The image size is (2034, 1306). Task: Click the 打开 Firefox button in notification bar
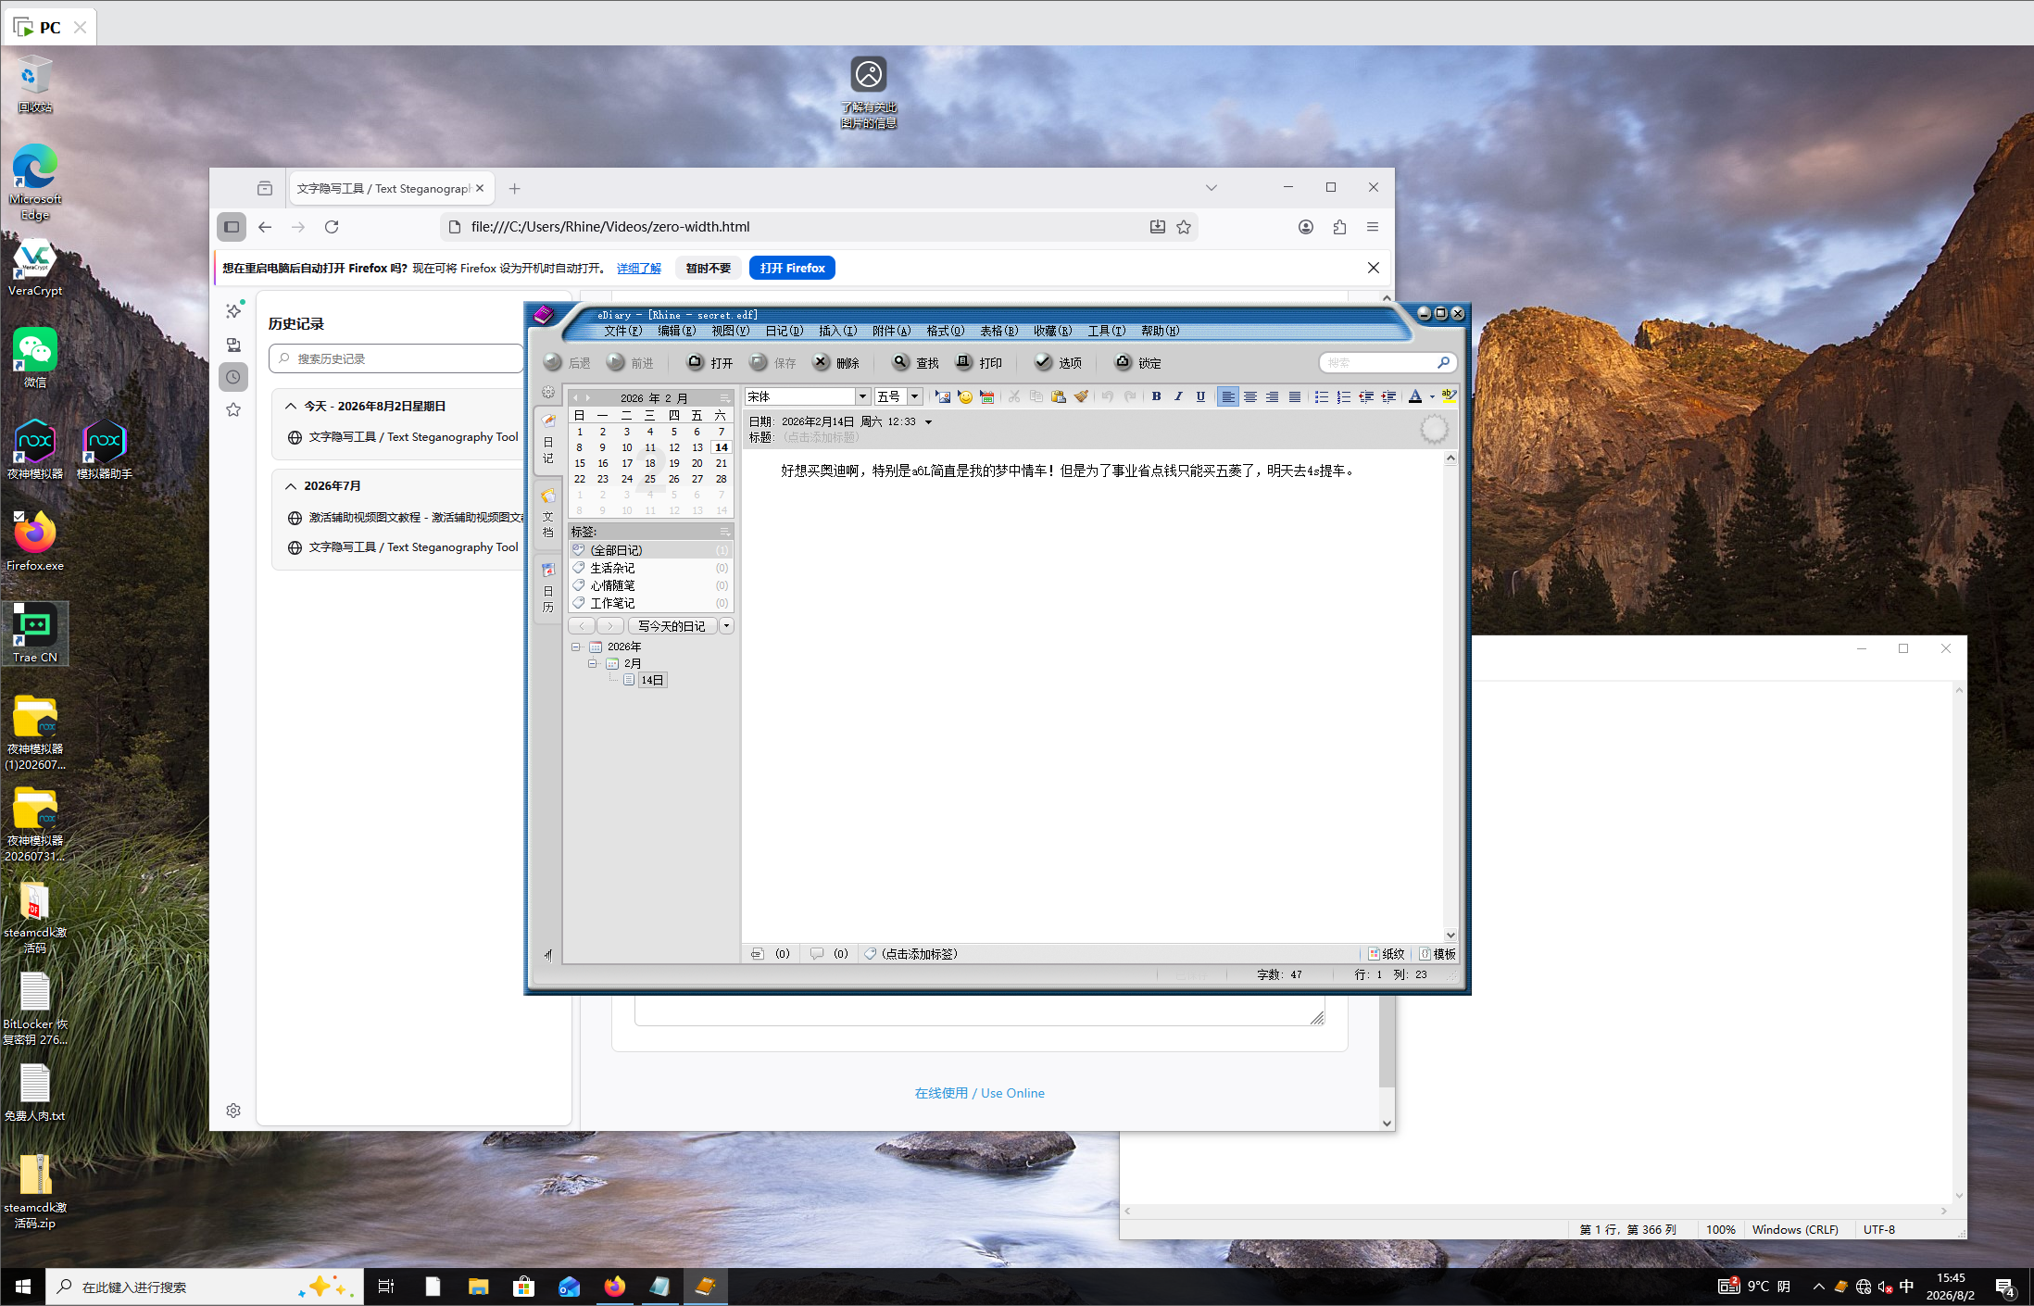[x=792, y=268]
